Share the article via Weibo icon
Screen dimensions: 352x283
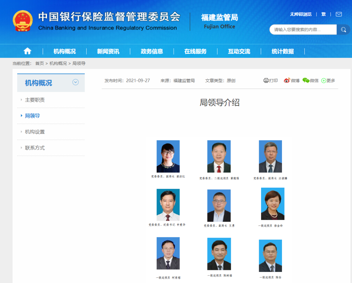(x=287, y=81)
